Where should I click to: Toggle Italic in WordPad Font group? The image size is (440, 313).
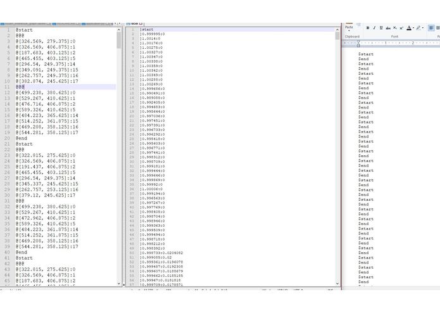(374, 28)
